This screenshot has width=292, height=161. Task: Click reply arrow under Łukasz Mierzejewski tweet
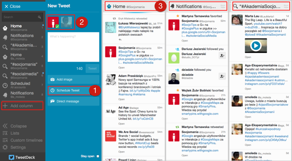(x=120, y=40)
